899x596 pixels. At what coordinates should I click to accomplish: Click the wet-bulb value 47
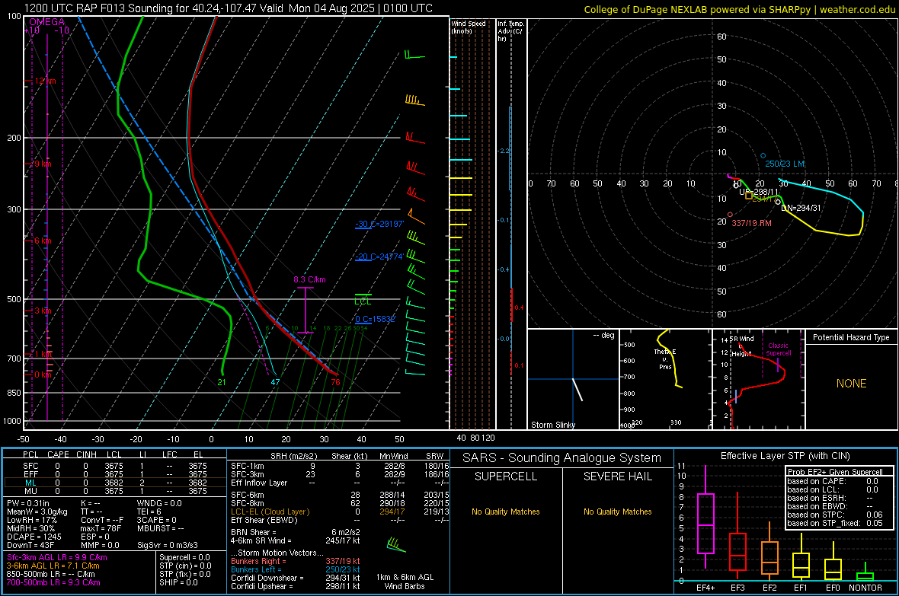click(x=275, y=382)
